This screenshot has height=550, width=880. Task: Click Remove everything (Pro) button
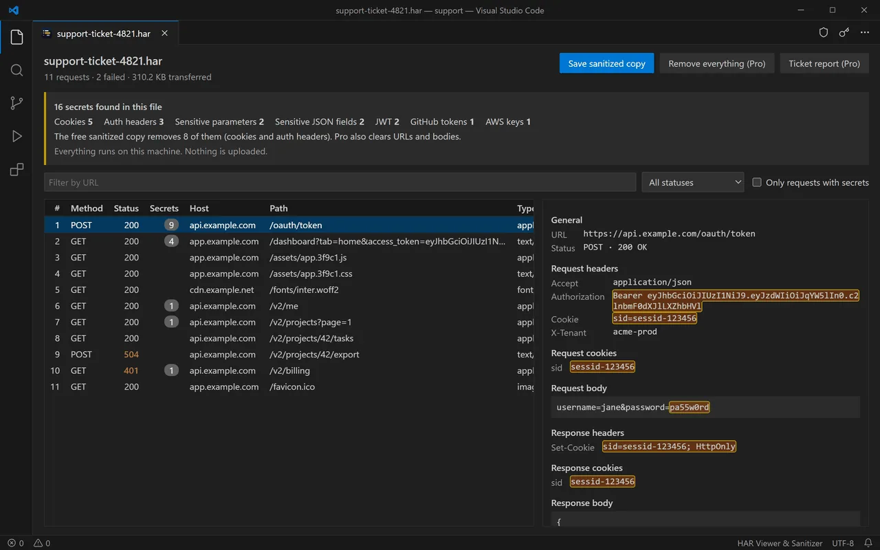[x=717, y=63]
